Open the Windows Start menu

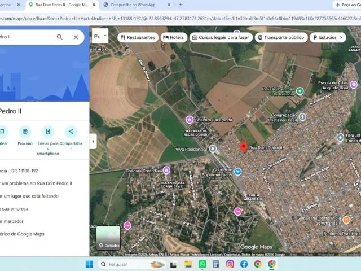(89, 264)
